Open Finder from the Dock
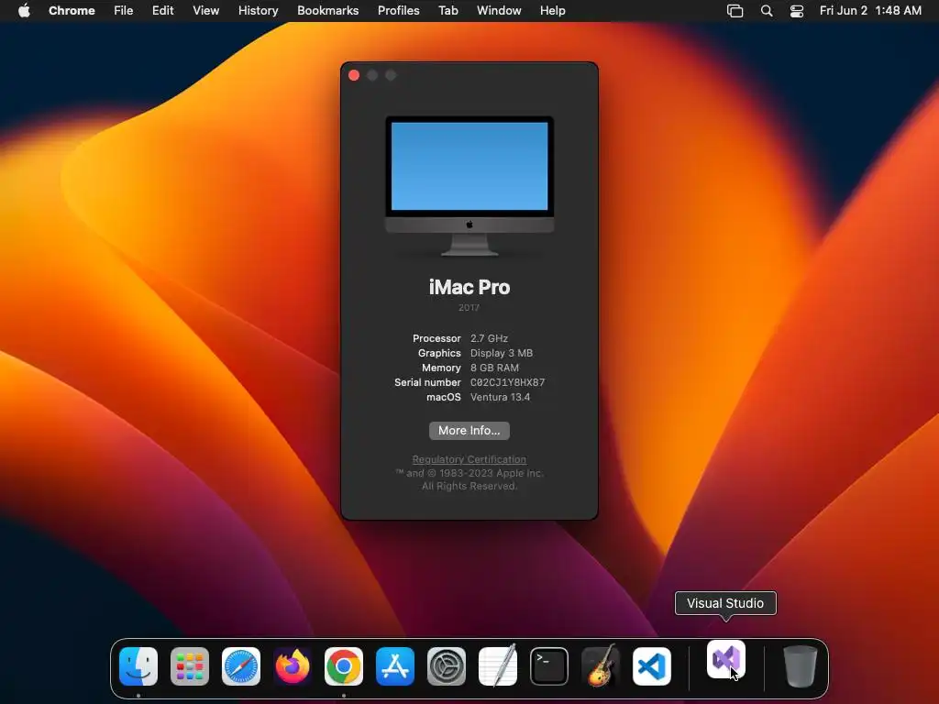Viewport: 939px width, 704px height. tap(138, 666)
